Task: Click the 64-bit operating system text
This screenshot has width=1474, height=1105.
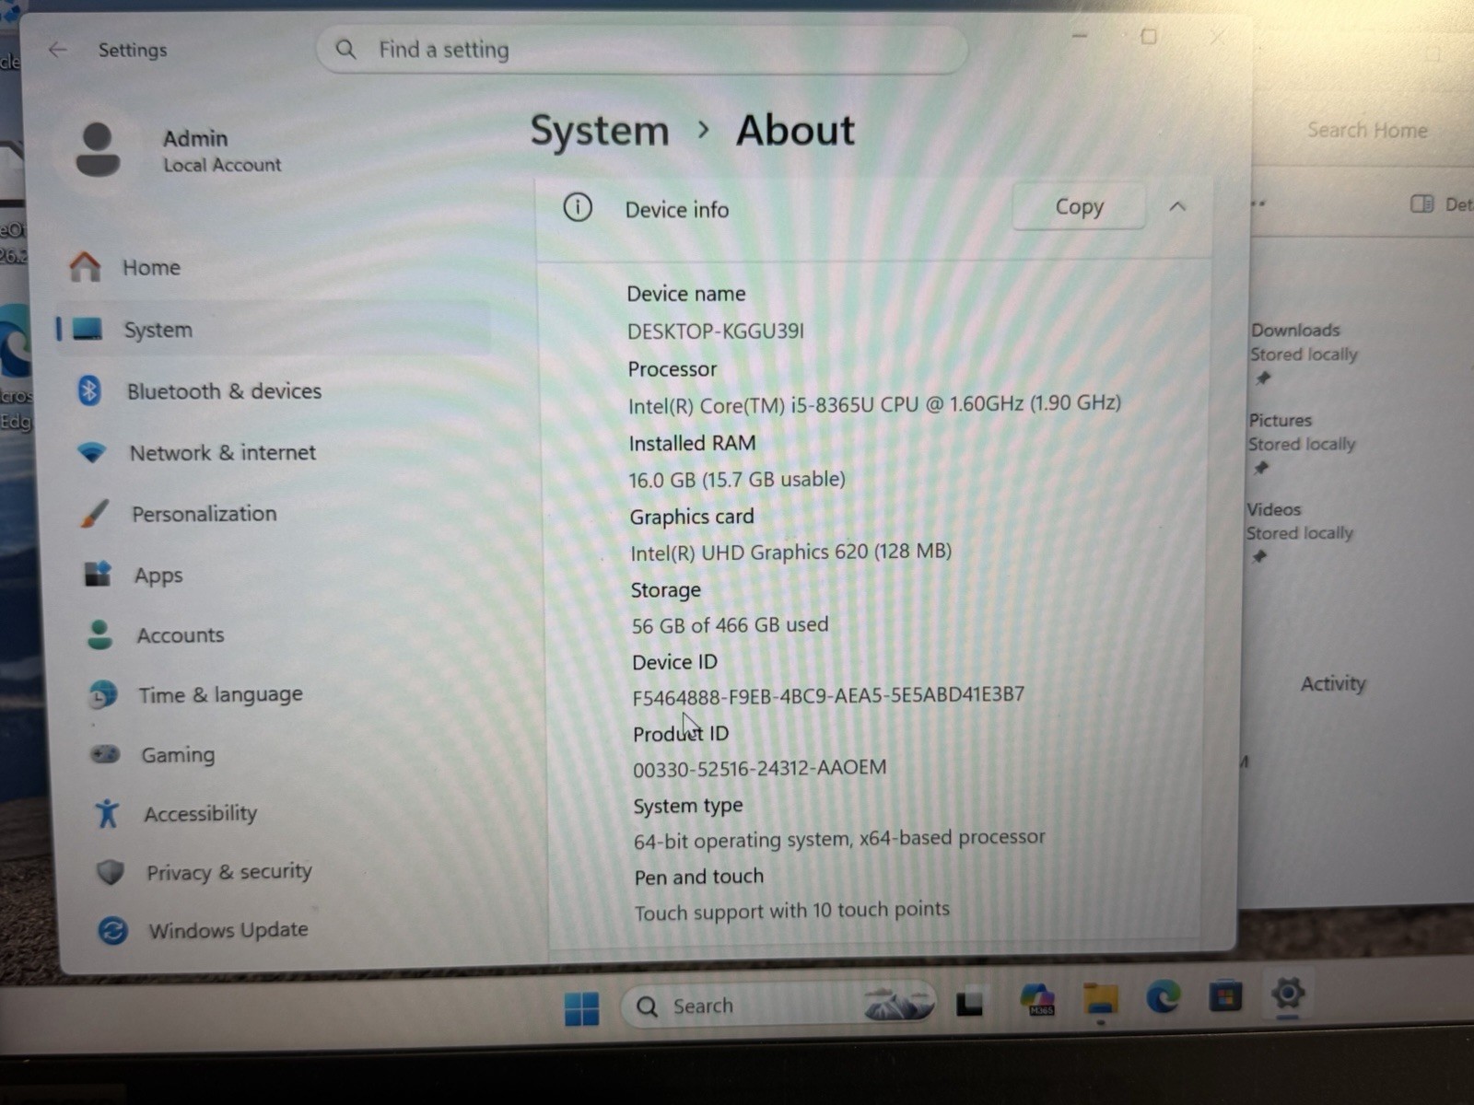Action: [x=839, y=839]
